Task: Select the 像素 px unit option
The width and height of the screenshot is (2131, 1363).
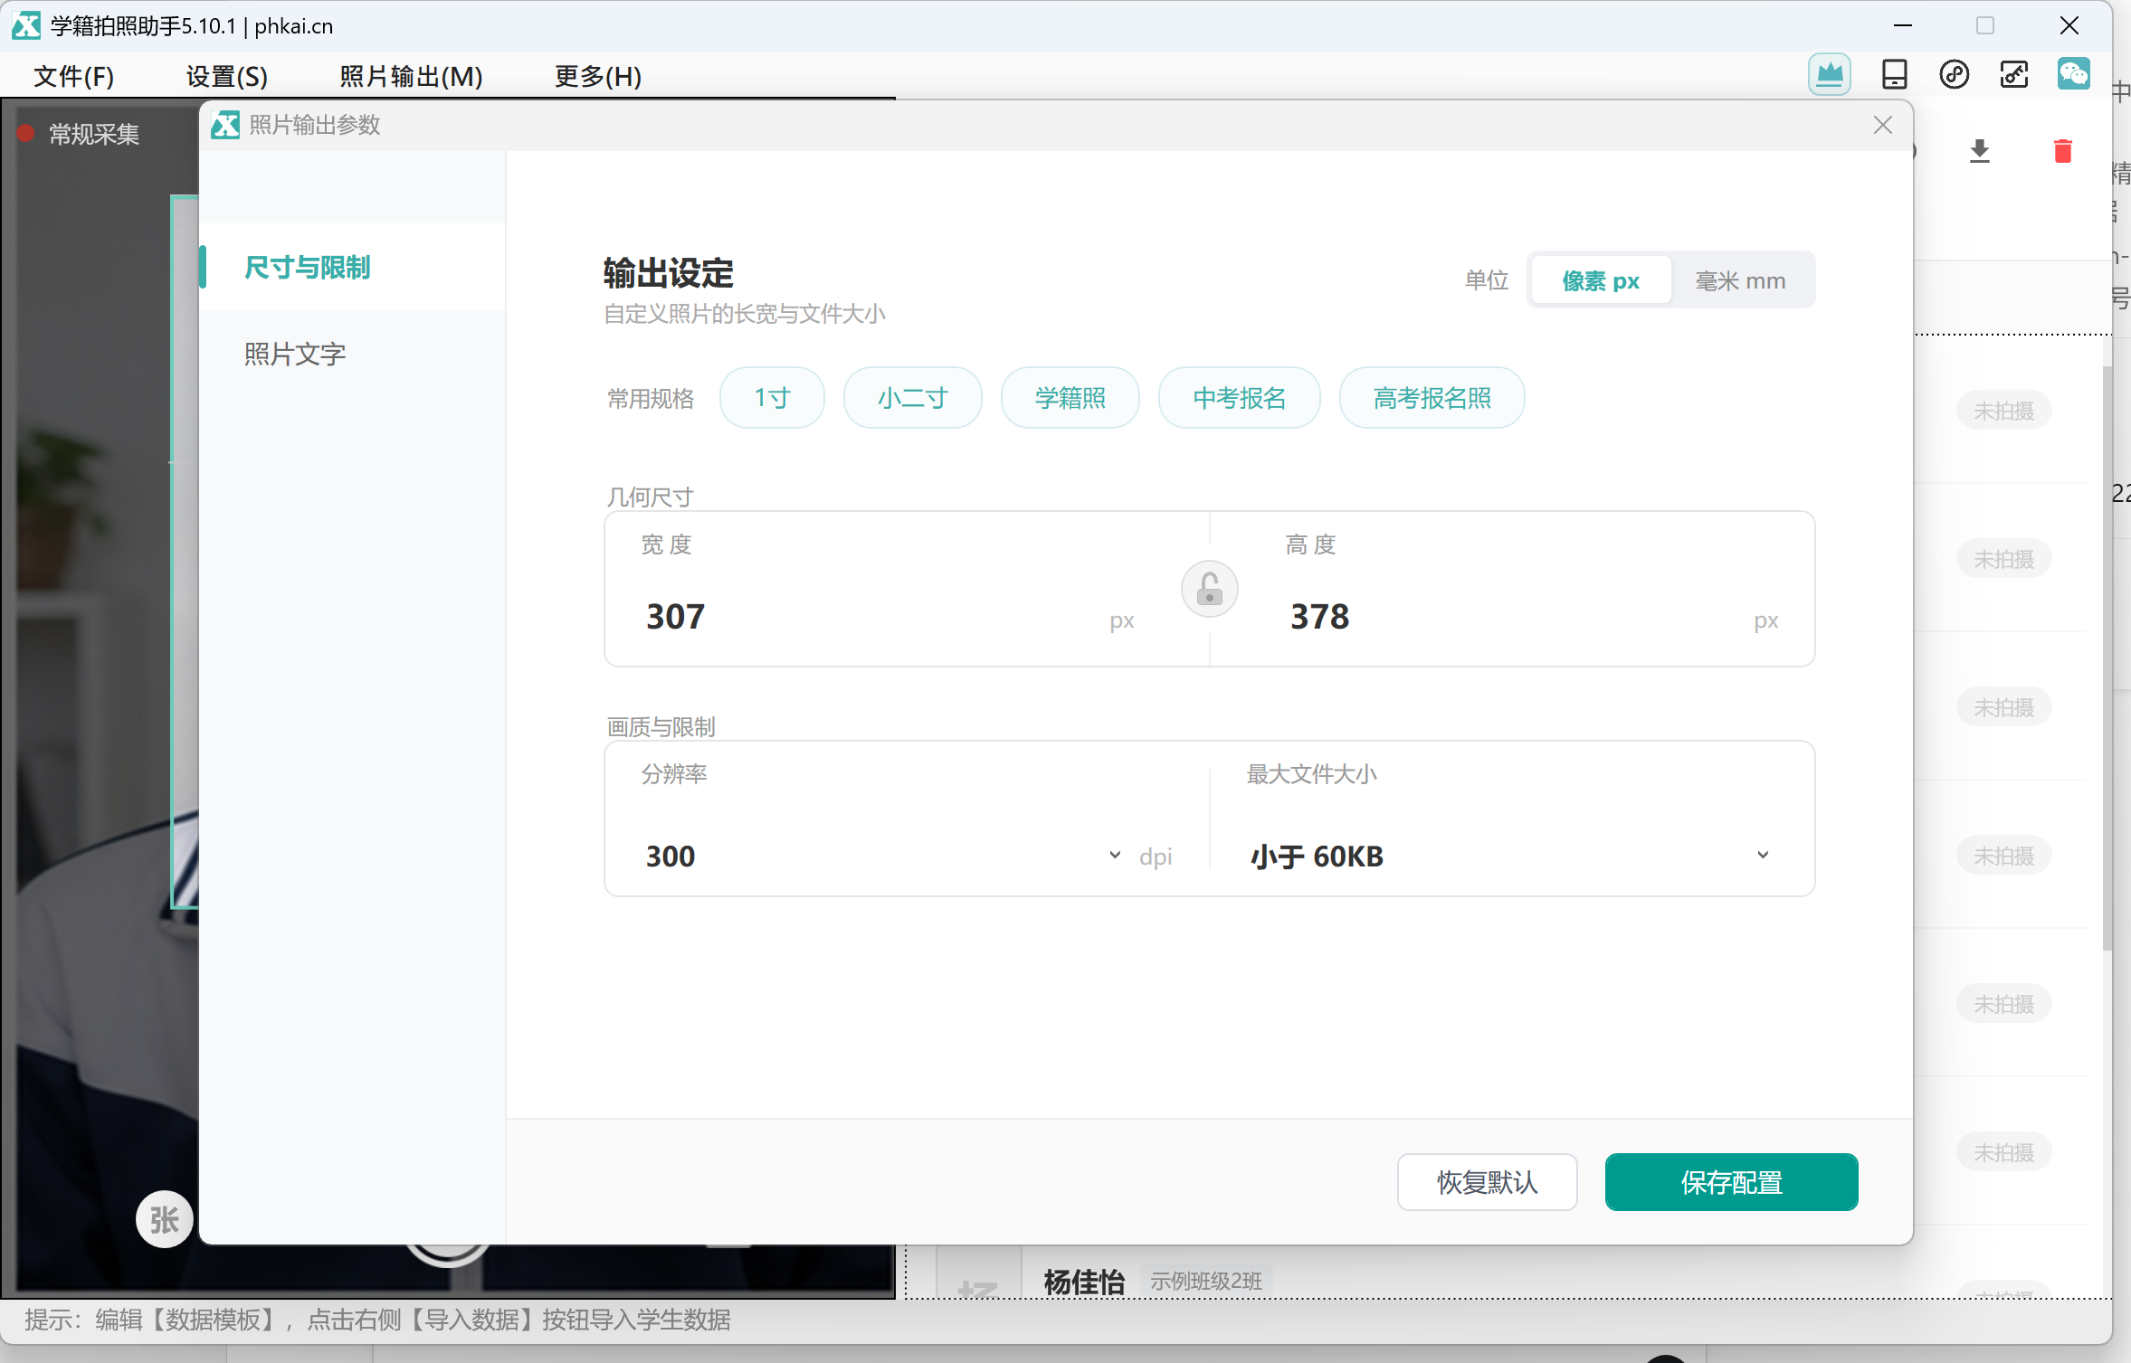Action: pos(1600,281)
